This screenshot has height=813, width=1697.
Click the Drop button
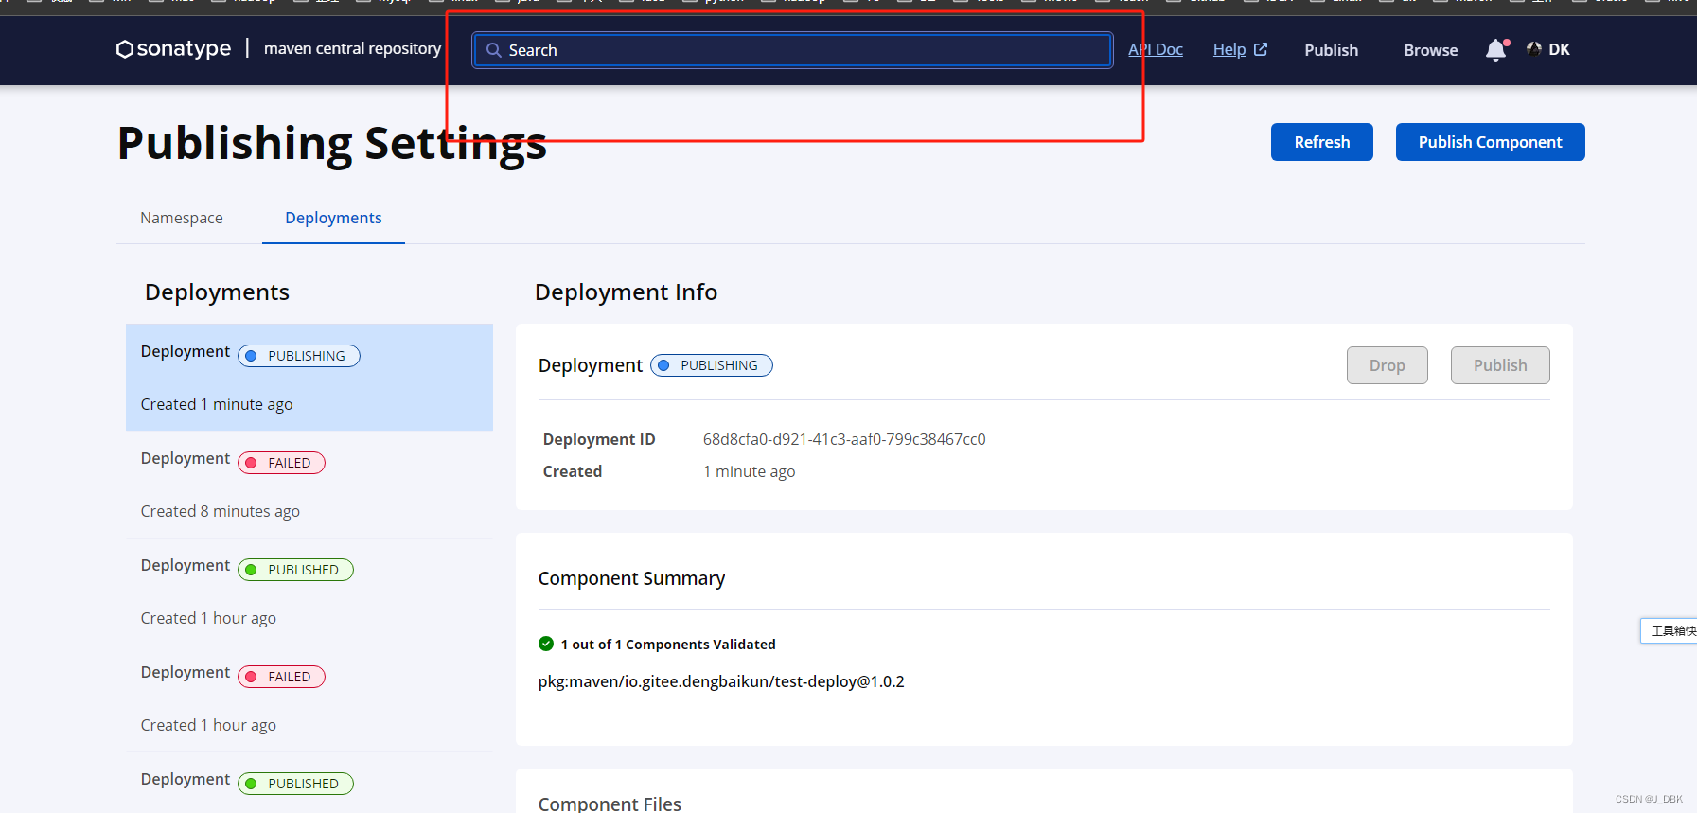click(1387, 365)
